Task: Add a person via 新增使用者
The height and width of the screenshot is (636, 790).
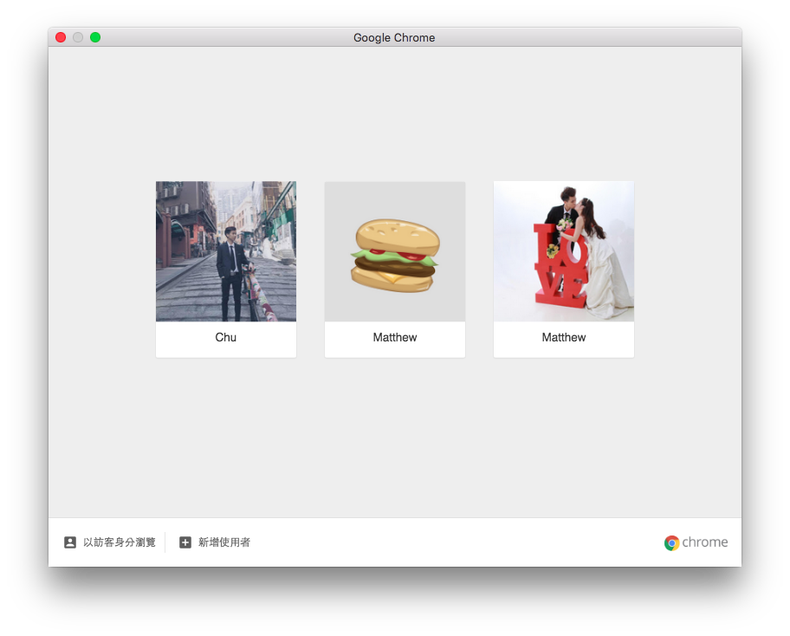Action: [224, 542]
